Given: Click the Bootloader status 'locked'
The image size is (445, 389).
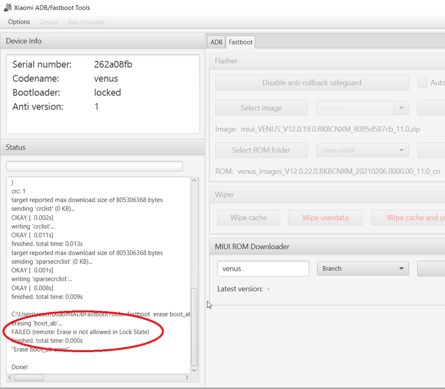Looking at the screenshot, I should pos(107,93).
